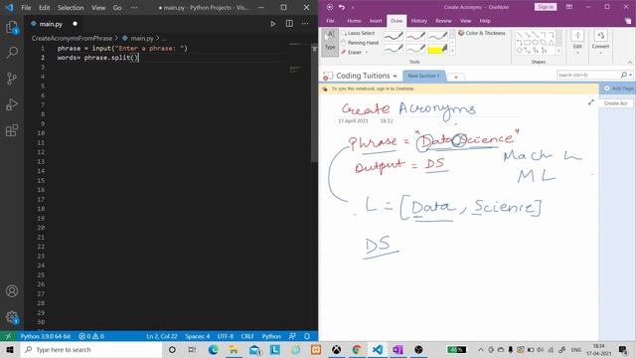The height and width of the screenshot is (358, 636).
Task: Open VS Code notifications bell
Action: pyautogui.click(x=307, y=336)
